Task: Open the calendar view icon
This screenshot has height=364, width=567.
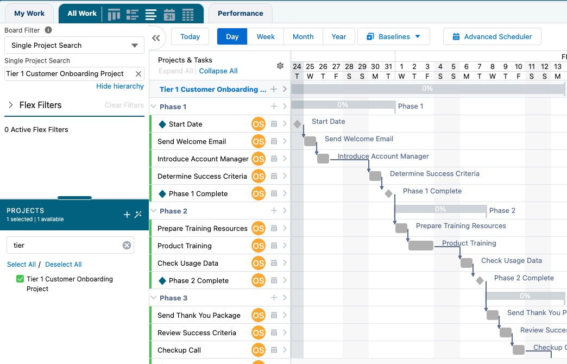Action: (169, 15)
